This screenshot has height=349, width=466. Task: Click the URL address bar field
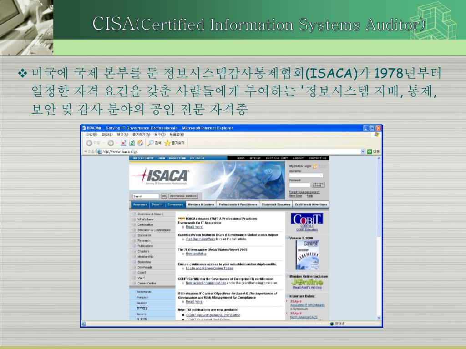[x=231, y=152]
